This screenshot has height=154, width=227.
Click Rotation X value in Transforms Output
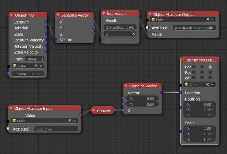pyautogui.click(x=200, y=104)
